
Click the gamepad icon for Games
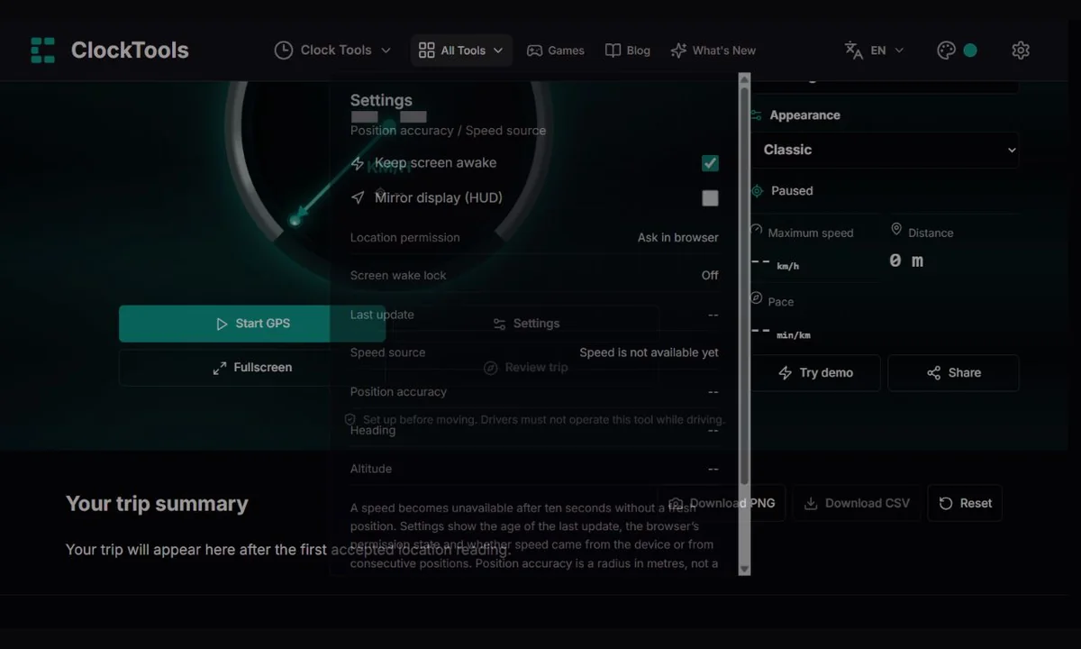click(x=534, y=50)
